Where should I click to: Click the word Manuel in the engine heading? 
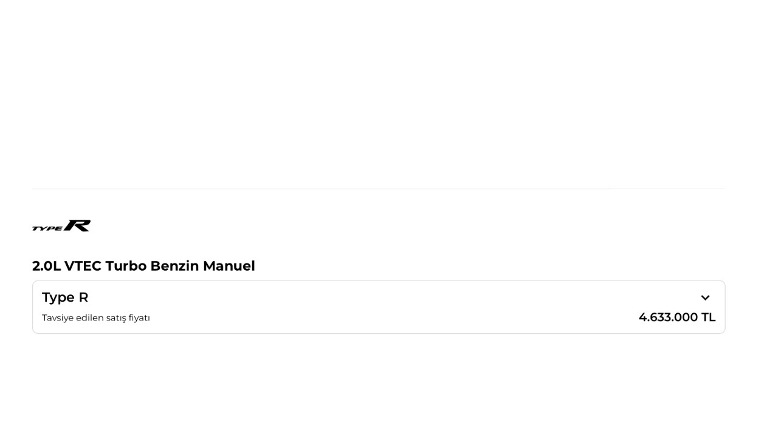point(229,266)
